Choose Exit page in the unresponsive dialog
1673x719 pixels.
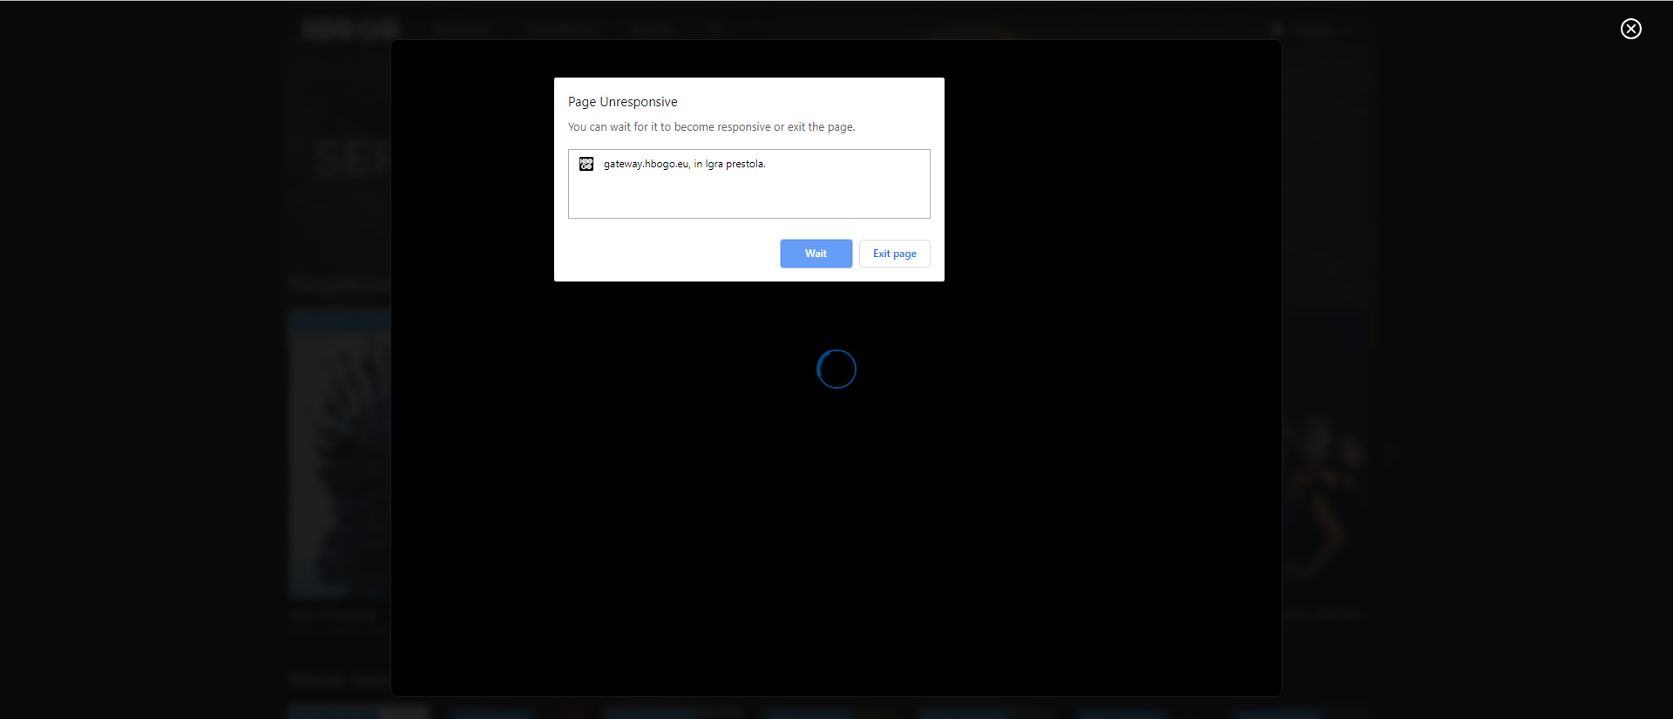pos(894,254)
